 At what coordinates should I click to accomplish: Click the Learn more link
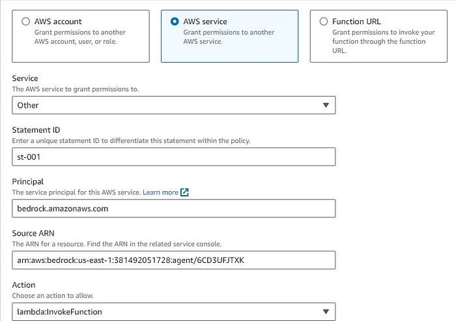pos(160,192)
